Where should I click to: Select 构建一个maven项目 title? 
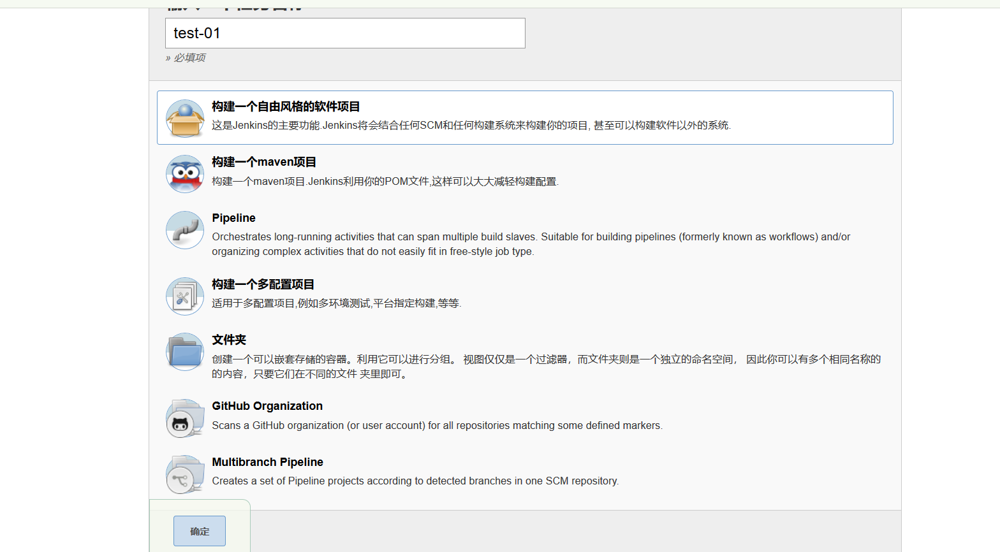[x=264, y=162]
